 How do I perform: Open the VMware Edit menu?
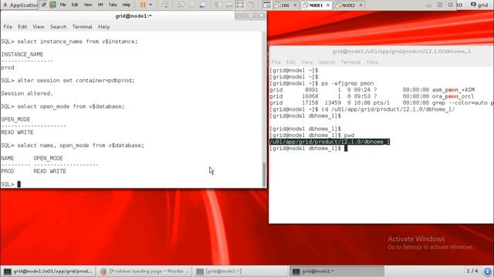click(x=75, y=5)
